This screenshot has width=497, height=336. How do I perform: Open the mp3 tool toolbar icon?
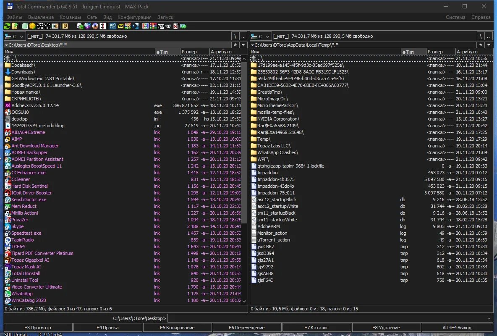coord(112,26)
